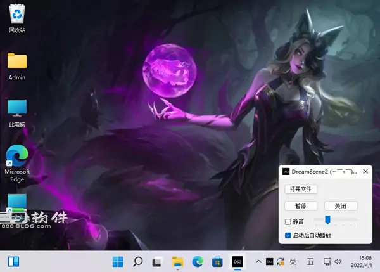Click DreamScene2 app in taskbar
Screen dimensions: 380x272
pyautogui.click(x=237, y=262)
